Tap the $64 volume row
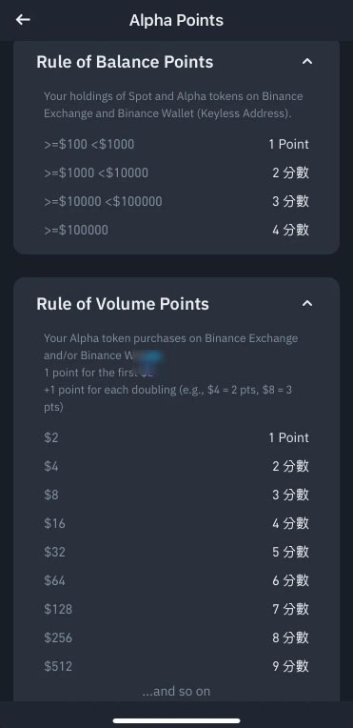Screen dimensions: 353x728 pyautogui.click(x=176, y=581)
